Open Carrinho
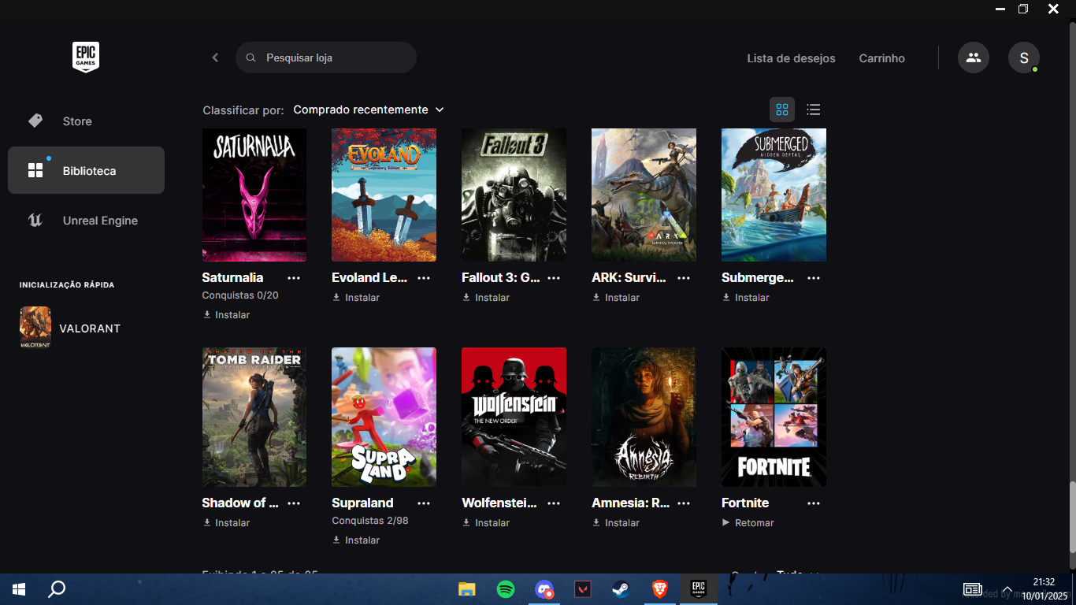This screenshot has width=1076, height=605. click(881, 58)
